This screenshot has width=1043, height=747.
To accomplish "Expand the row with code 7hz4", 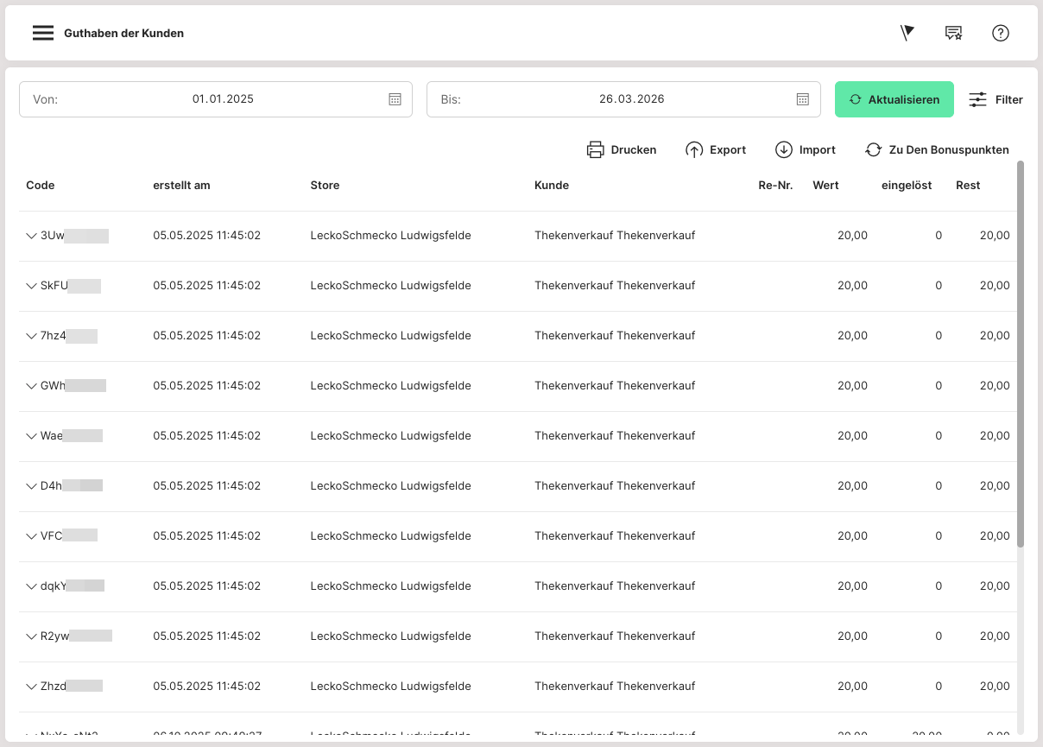I will pos(32,336).
